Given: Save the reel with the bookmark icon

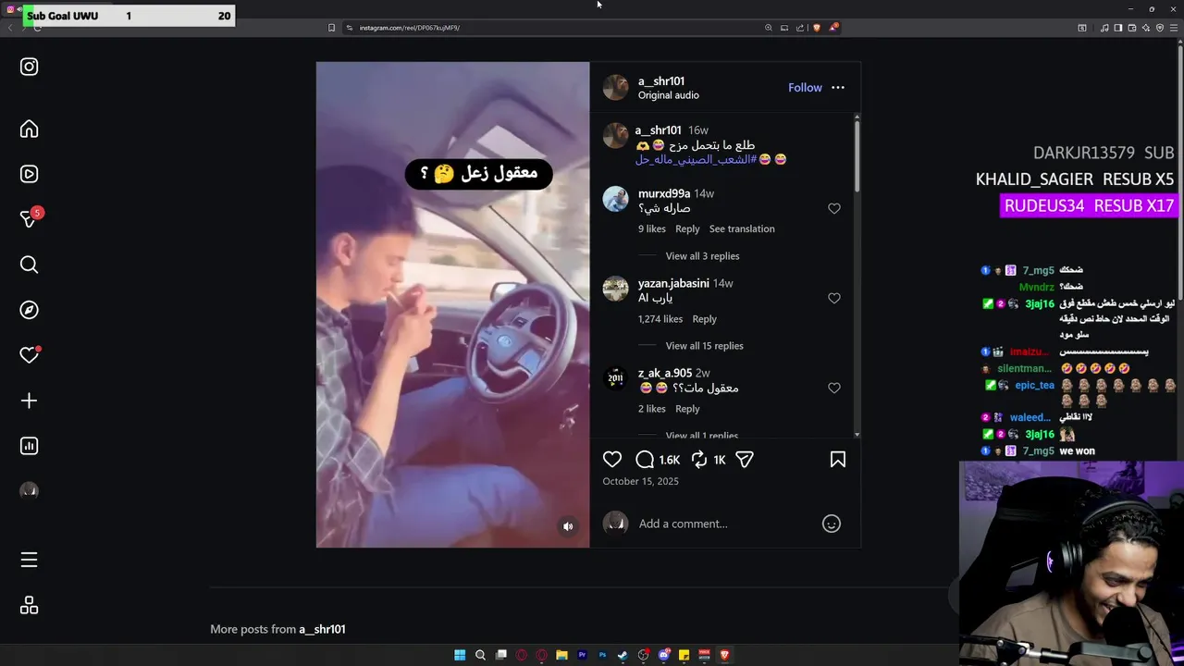Looking at the screenshot, I should point(838,460).
